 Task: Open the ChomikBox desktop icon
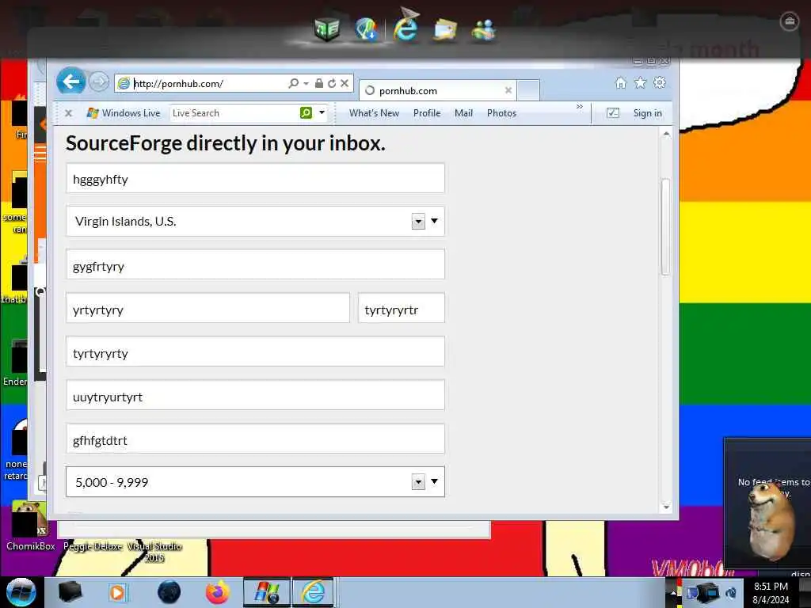30,526
